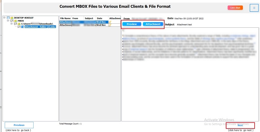Collapse the C:\Users Downloads tree node

(11, 24)
